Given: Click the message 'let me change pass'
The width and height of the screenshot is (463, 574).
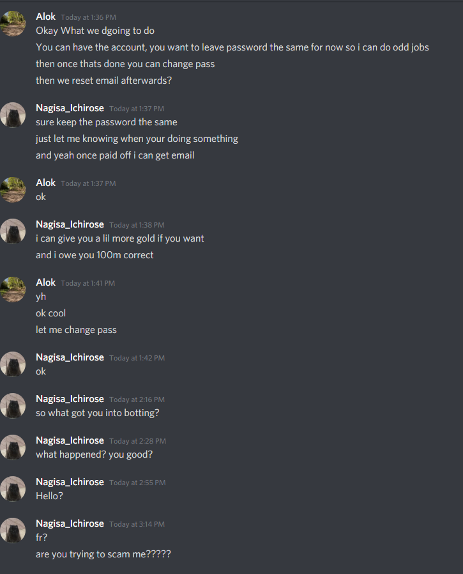Looking at the screenshot, I should point(76,330).
